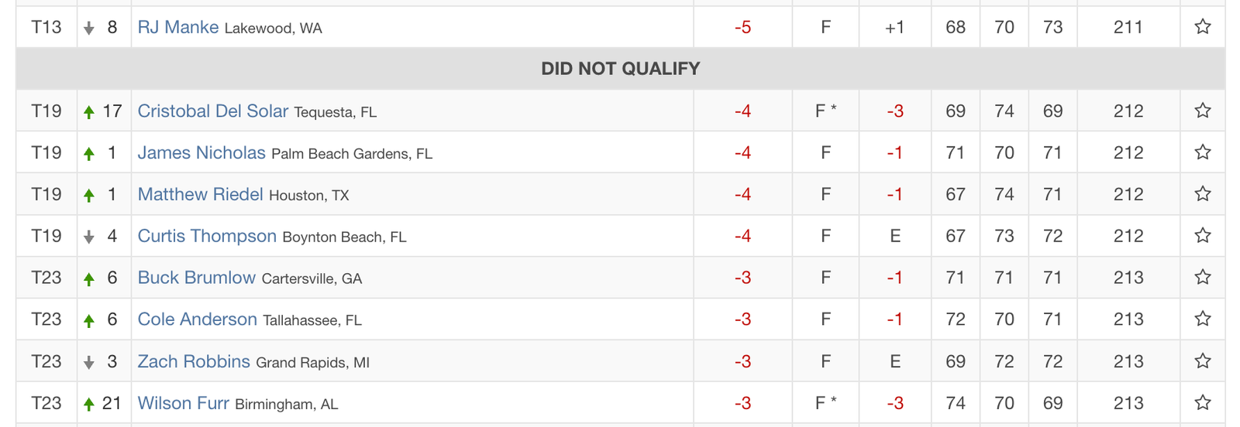1240x427 pixels.
Task: Open Cristobal Del Solar's scorecard link
Action: 212,111
